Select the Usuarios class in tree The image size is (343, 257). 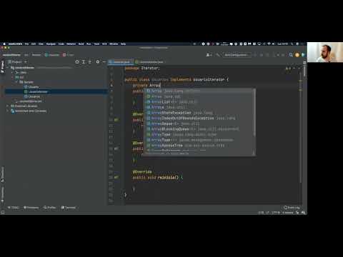[34, 96]
